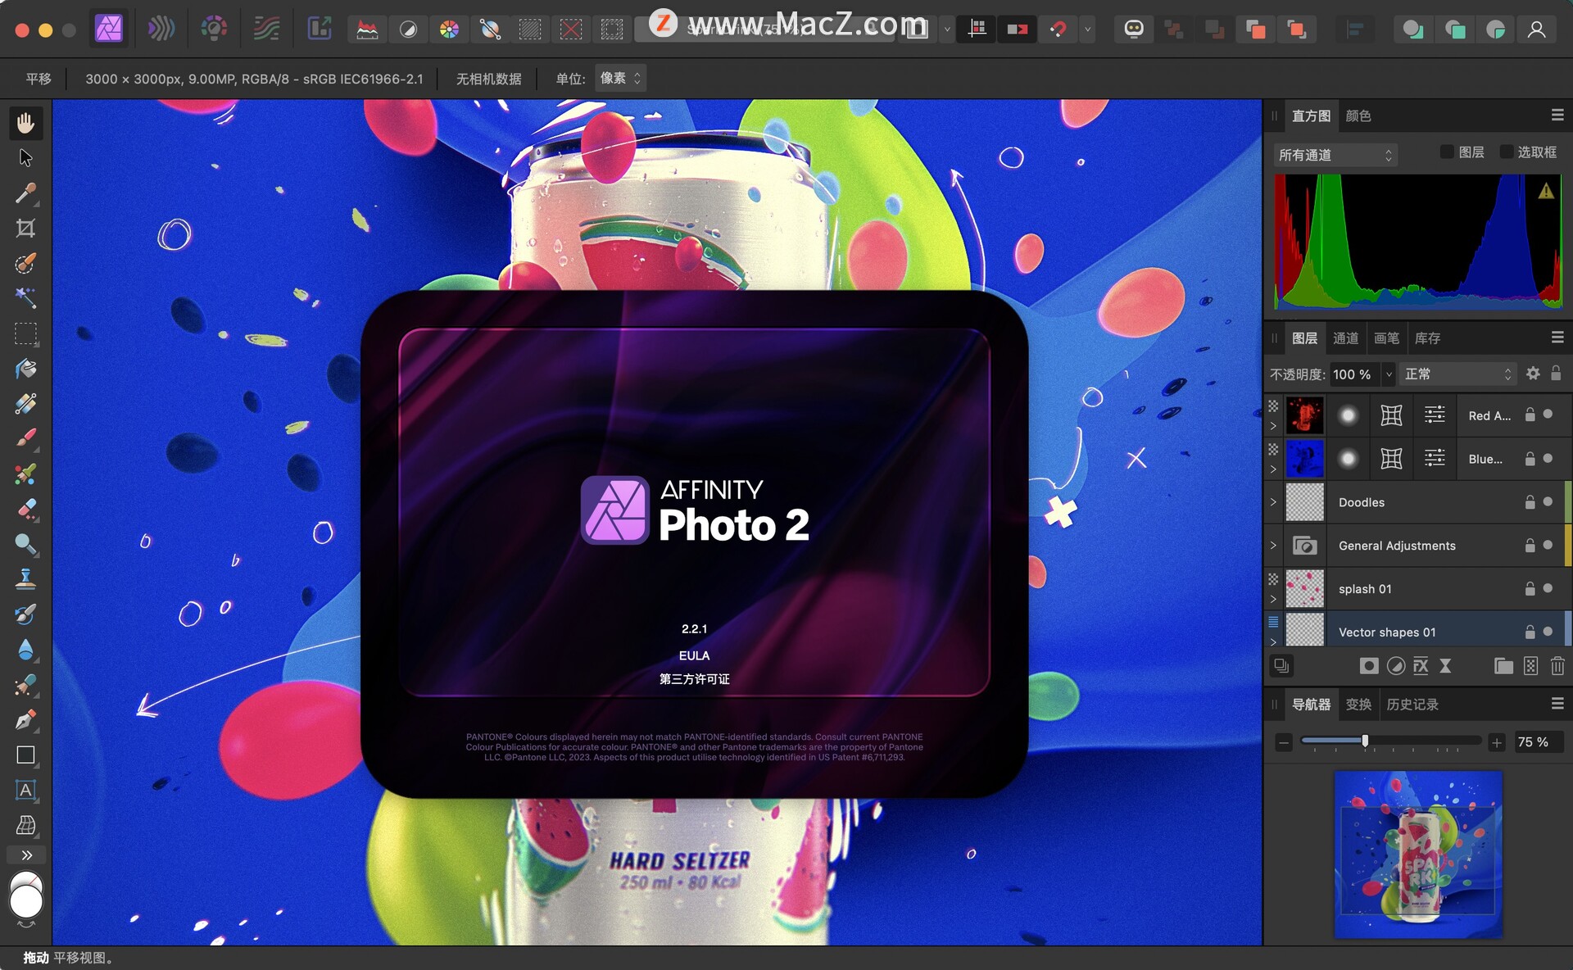The height and width of the screenshot is (970, 1573).
Task: Apply Auto Levels from toolbar
Action: coord(367,30)
